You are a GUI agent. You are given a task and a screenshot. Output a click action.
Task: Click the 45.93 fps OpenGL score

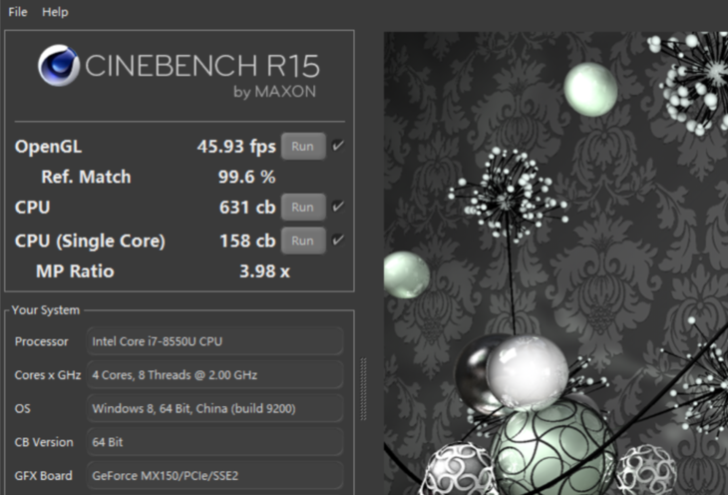tap(236, 147)
